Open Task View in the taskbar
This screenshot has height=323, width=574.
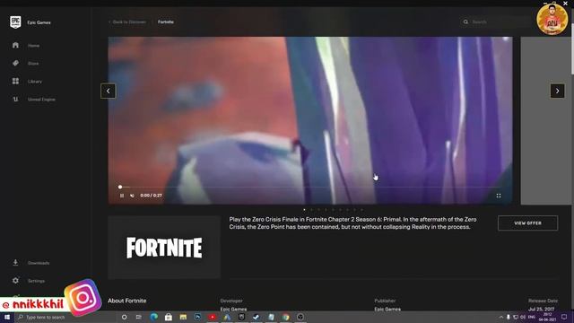tap(139, 317)
